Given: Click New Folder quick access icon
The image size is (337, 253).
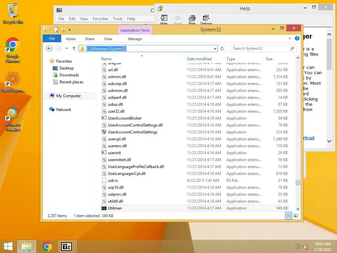Looking at the screenshot, I should [63, 30].
